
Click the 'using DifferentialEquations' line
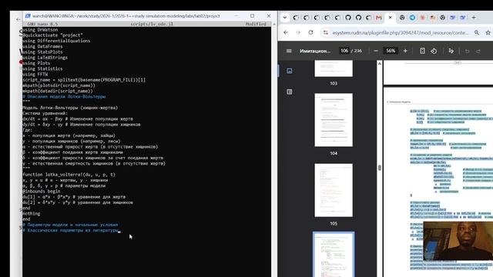pyautogui.click(x=56, y=41)
